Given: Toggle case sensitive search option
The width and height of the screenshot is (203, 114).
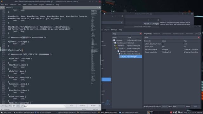Looking at the screenshot, I should (x=6, y=106).
